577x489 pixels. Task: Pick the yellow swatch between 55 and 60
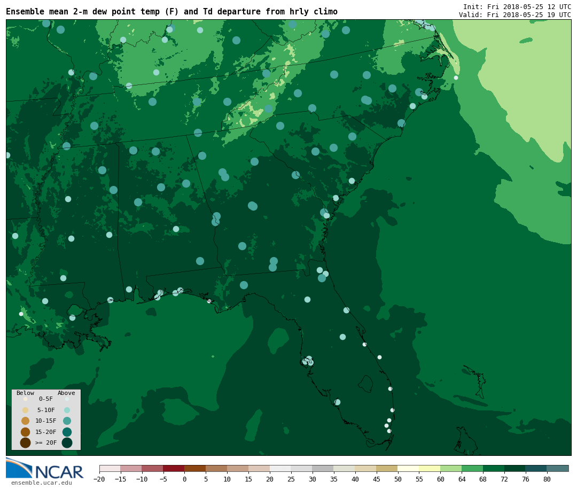tap(430, 468)
